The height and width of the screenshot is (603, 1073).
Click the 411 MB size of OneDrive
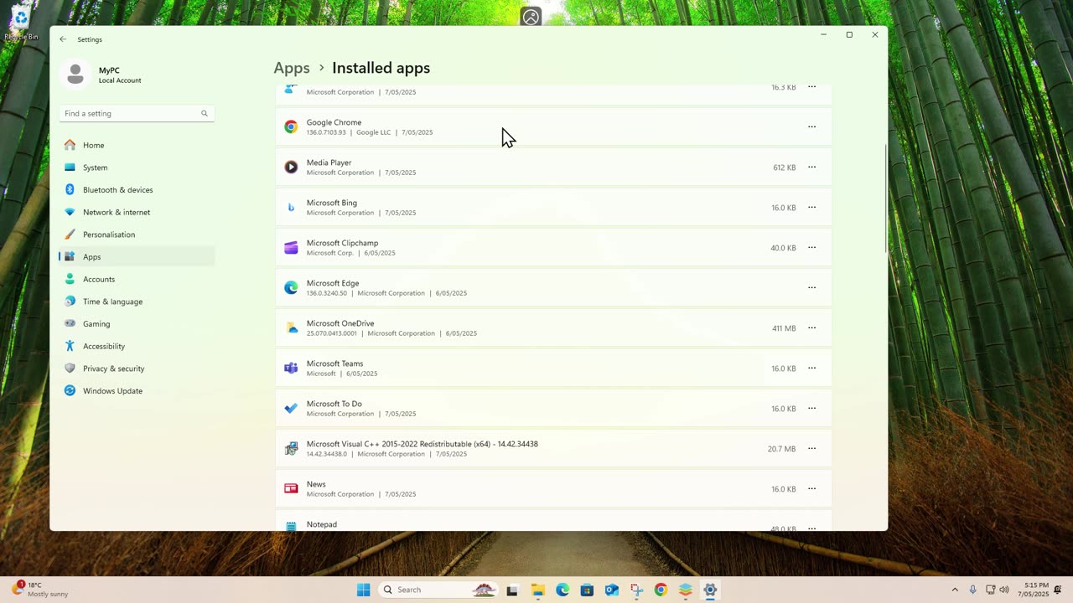784,328
